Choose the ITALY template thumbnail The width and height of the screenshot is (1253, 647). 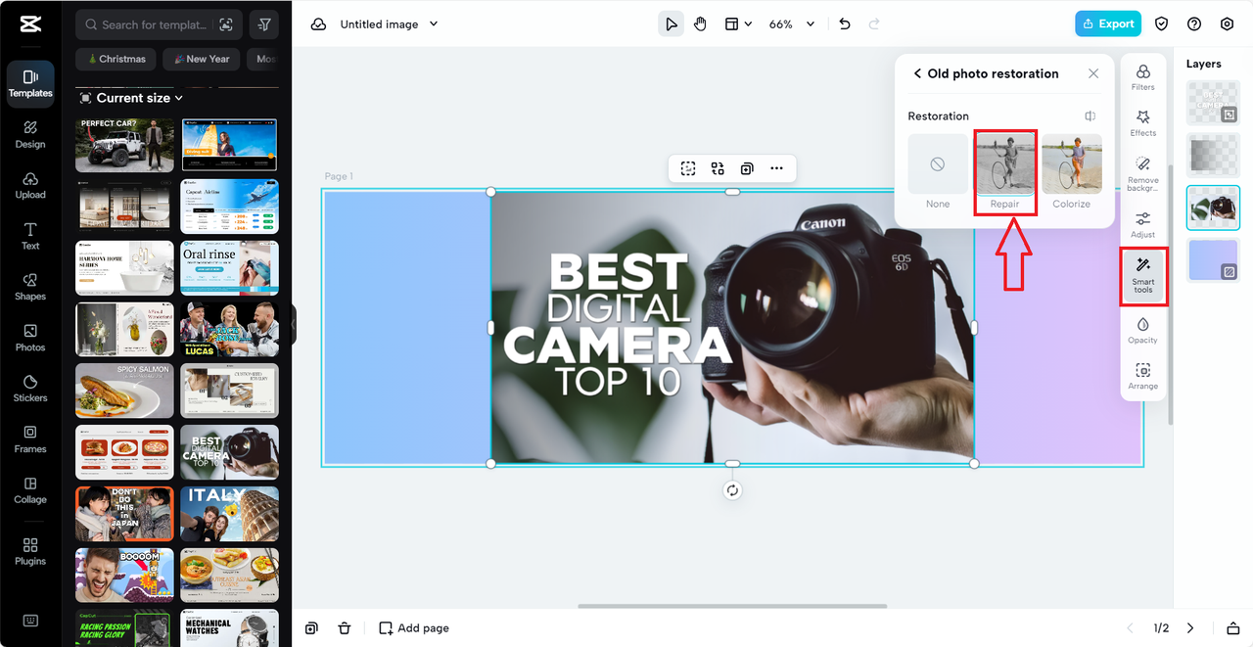230,514
